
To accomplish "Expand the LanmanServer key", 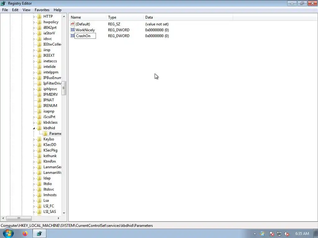I will tap(34, 167).
